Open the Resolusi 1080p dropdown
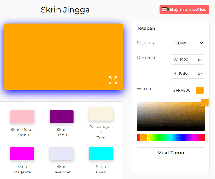215x179 pixels. [x=188, y=43]
